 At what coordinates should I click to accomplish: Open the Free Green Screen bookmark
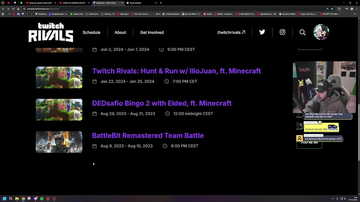(140, 14)
